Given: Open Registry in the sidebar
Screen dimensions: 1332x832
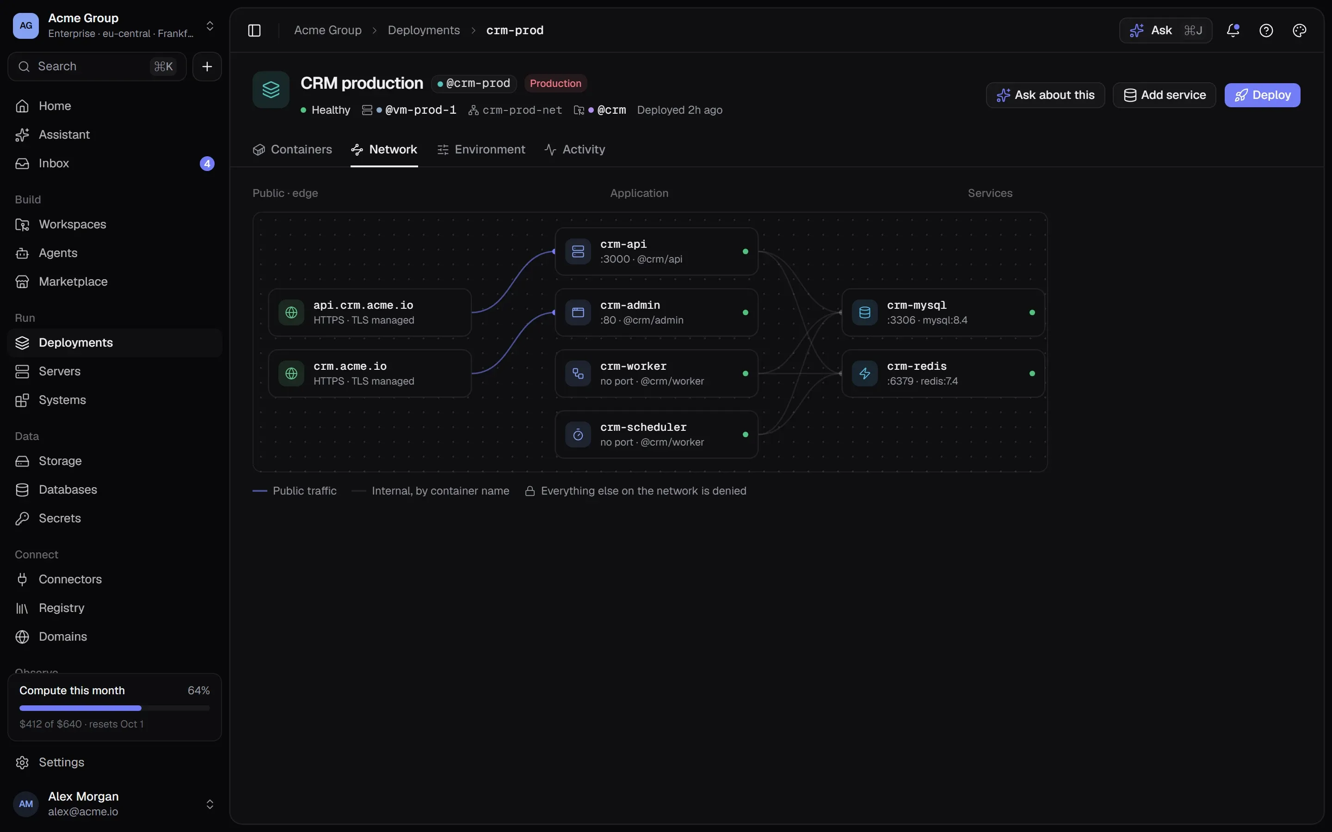Looking at the screenshot, I should point(115,608).
